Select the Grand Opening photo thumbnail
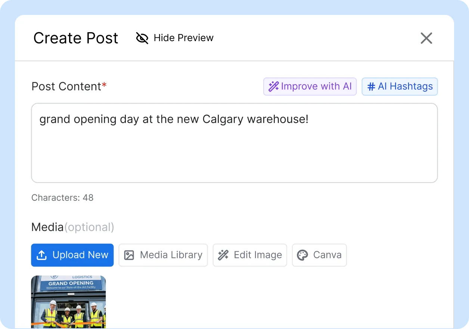Viewport: 469px width, 329px height. tap(68, 301)
